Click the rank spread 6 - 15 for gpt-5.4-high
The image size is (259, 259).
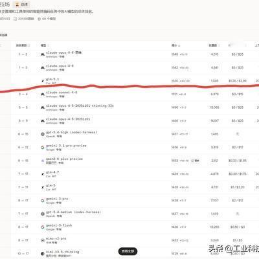tap(23, 134)
